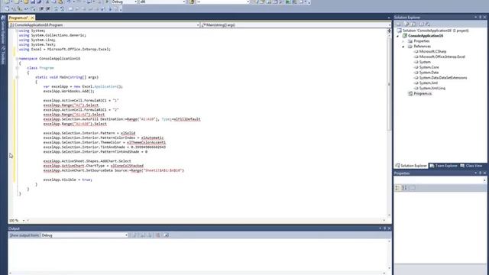
Task: Click the Refresh icon in Solution Explorer toolbar
Action: pos(413,24)
